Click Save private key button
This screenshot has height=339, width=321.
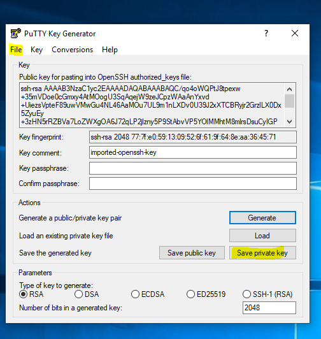pyautogui.click(x=262, y=253)
